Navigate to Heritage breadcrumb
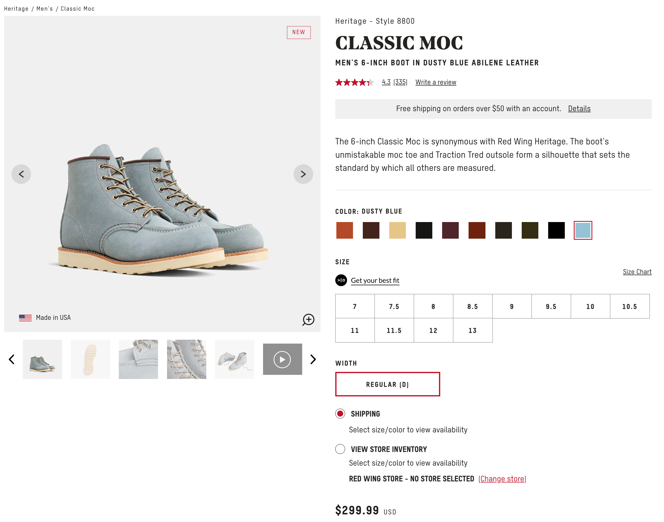664x522 pixels. tap(16, 8)
